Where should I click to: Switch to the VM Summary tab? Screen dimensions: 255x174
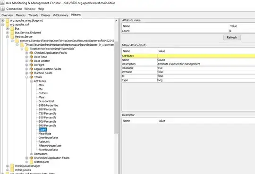(x=60, y=15)
